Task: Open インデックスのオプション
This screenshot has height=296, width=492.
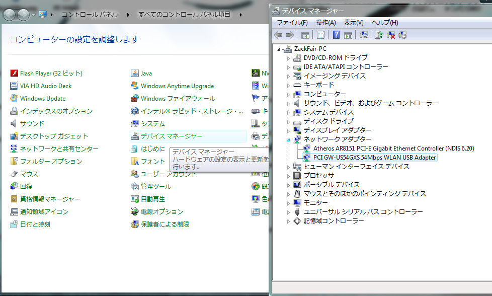Action: click(x=51, y=111)
